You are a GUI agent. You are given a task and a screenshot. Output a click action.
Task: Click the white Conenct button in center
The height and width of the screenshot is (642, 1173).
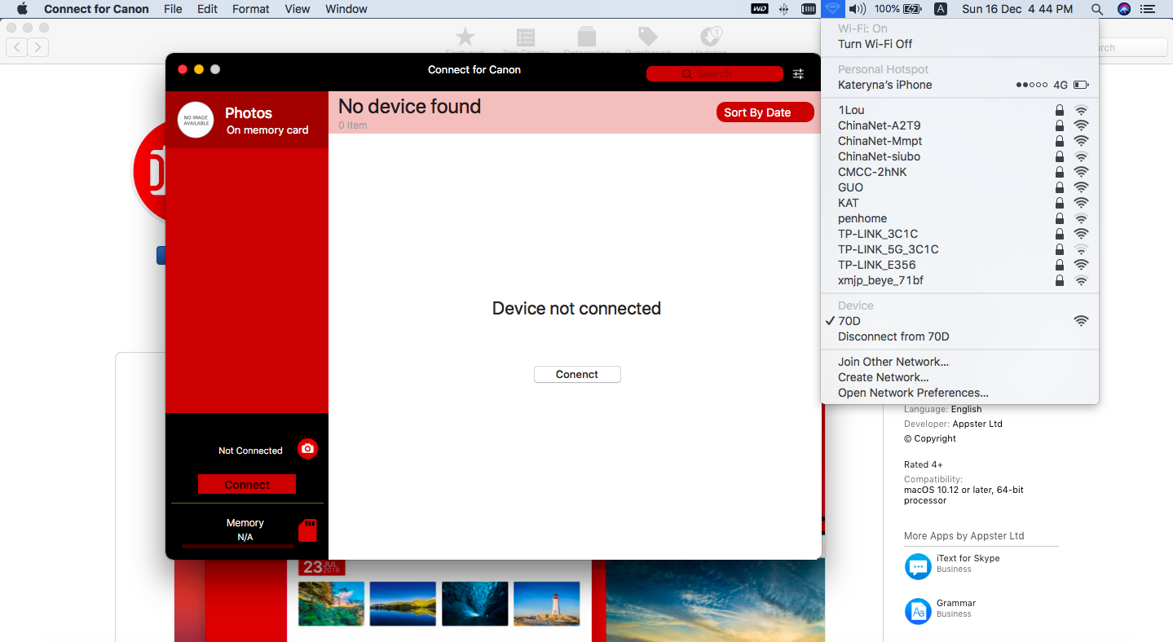[x=577, y=374]
